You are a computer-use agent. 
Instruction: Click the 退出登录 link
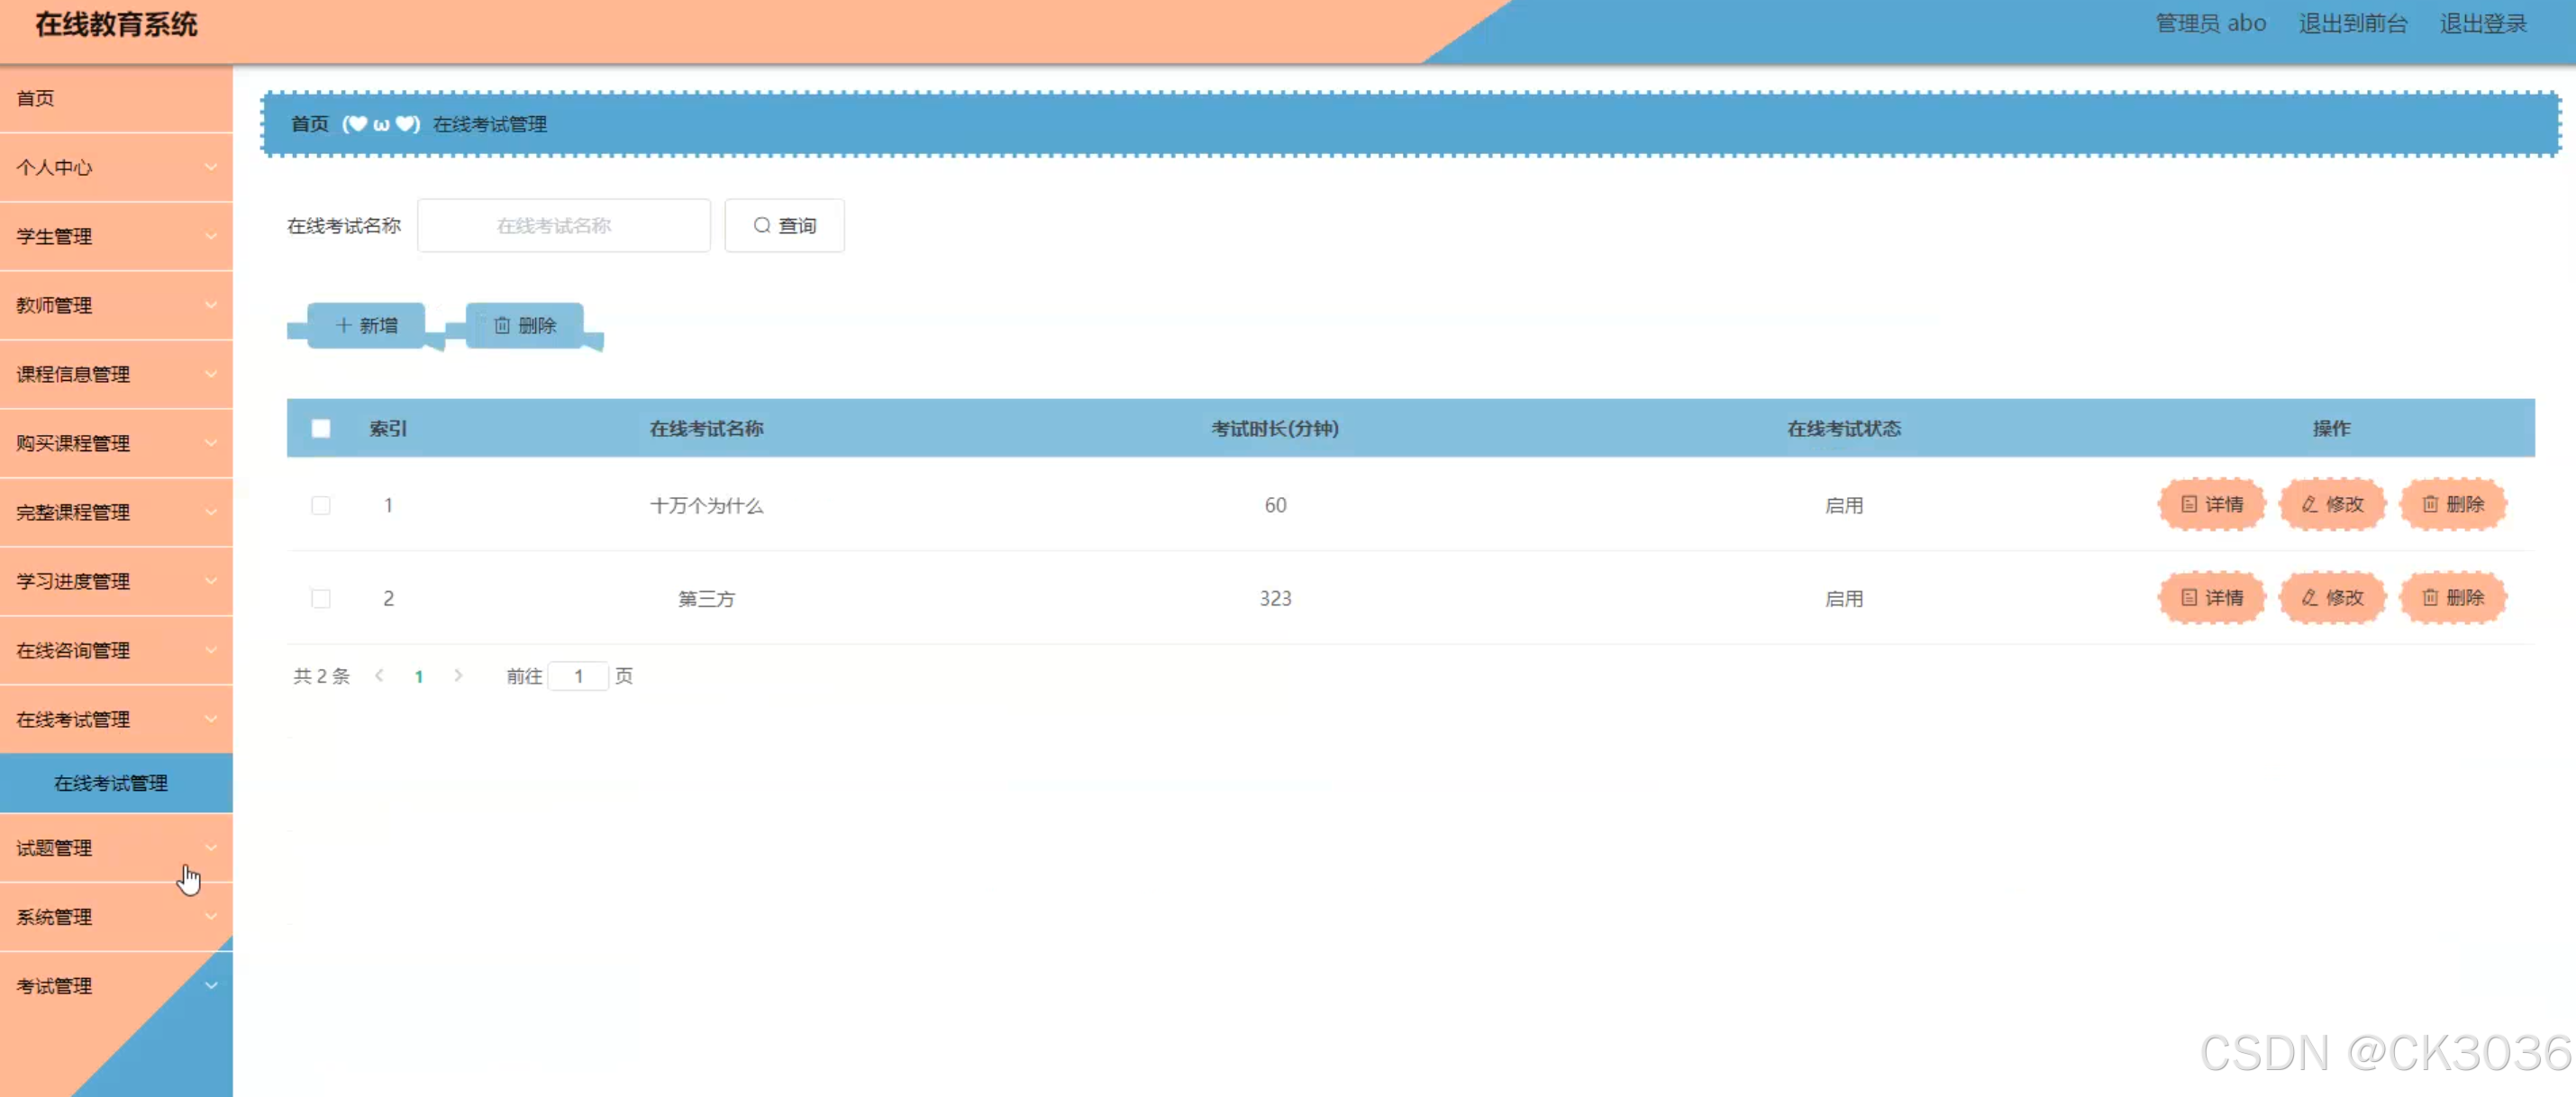pos(2482,24)
